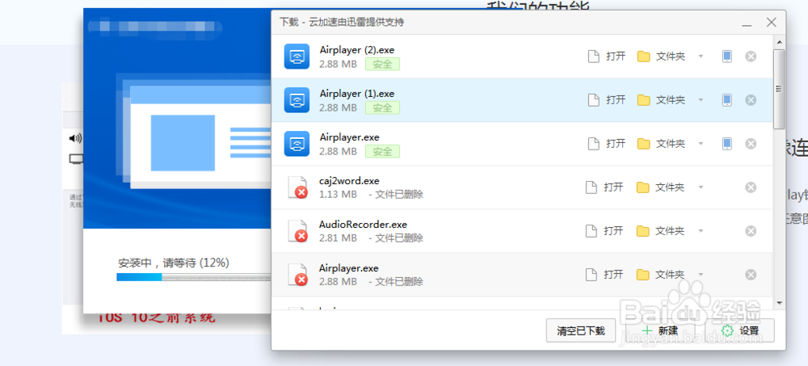Expand folder dropdown for AudioRecorder.exe

(x=701, y=231)
